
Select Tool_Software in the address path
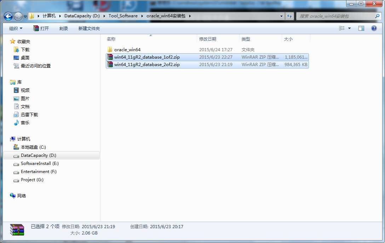pos(123,16)
